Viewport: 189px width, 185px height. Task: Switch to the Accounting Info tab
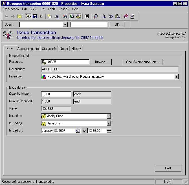coord(28,49)
